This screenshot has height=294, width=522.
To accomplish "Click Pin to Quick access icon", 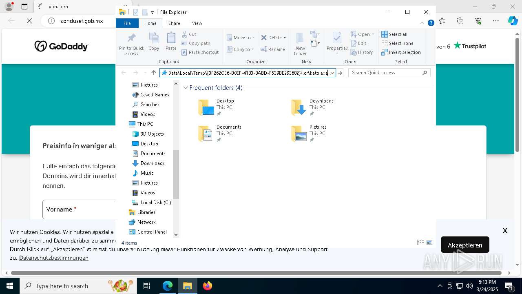I will pos(131,44).
